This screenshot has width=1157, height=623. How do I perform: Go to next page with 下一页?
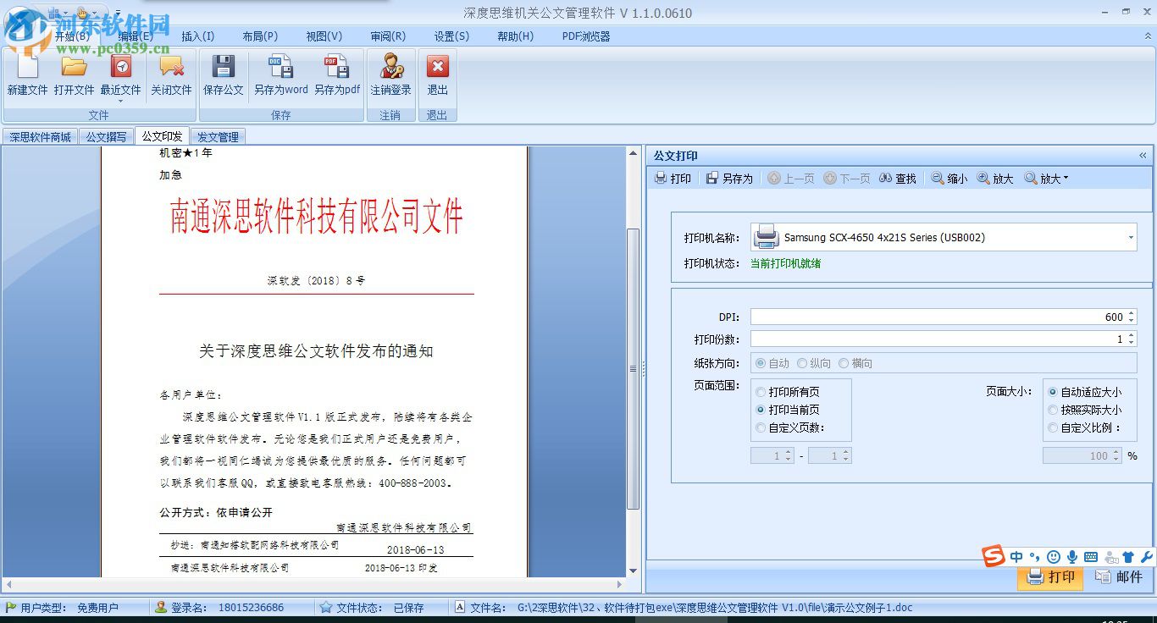pyautogui.click(x=847, y=179)
